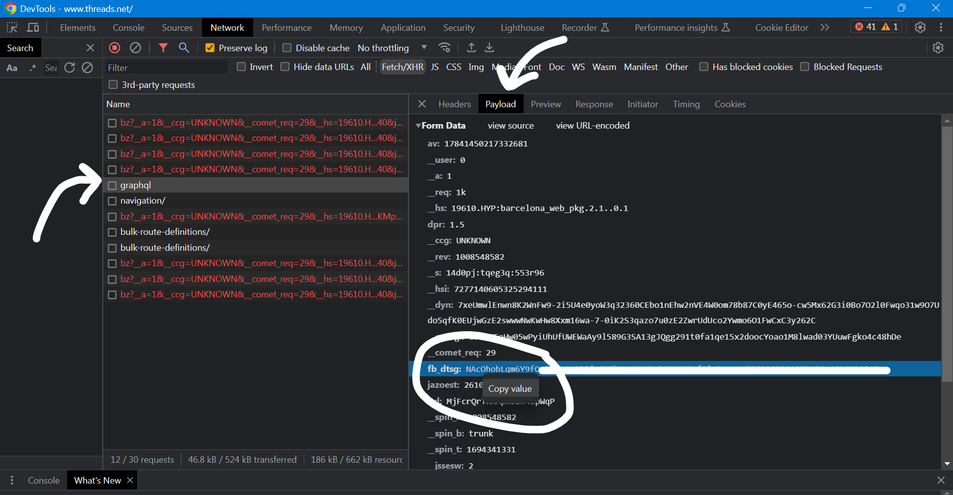Enable Disable cache checkbox
The height and width of the screenshot is (495, 953).
pyautogui.click(x=287, y=48)
